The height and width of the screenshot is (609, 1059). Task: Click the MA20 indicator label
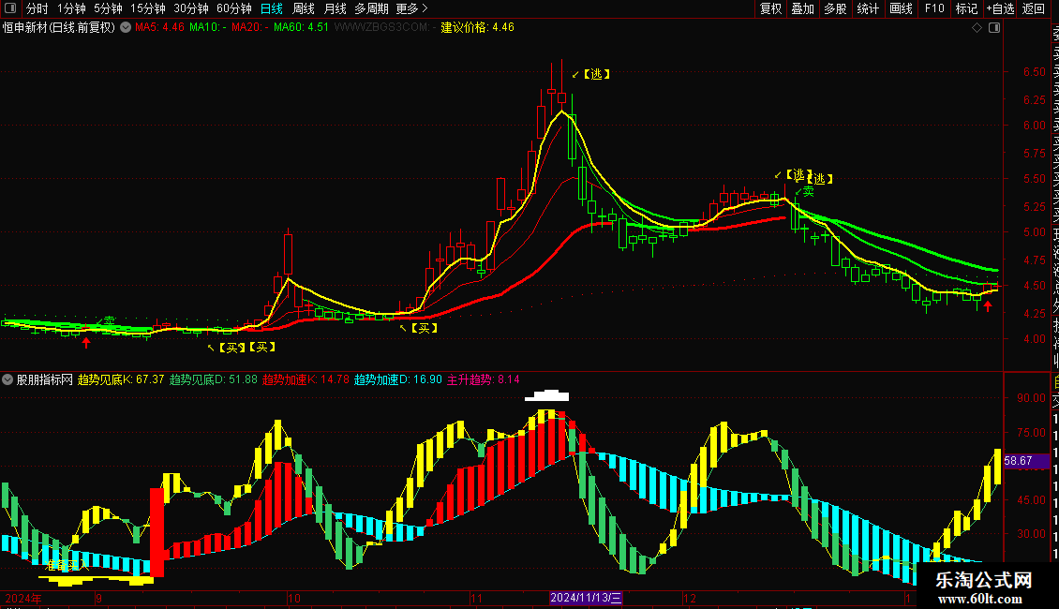250,28
